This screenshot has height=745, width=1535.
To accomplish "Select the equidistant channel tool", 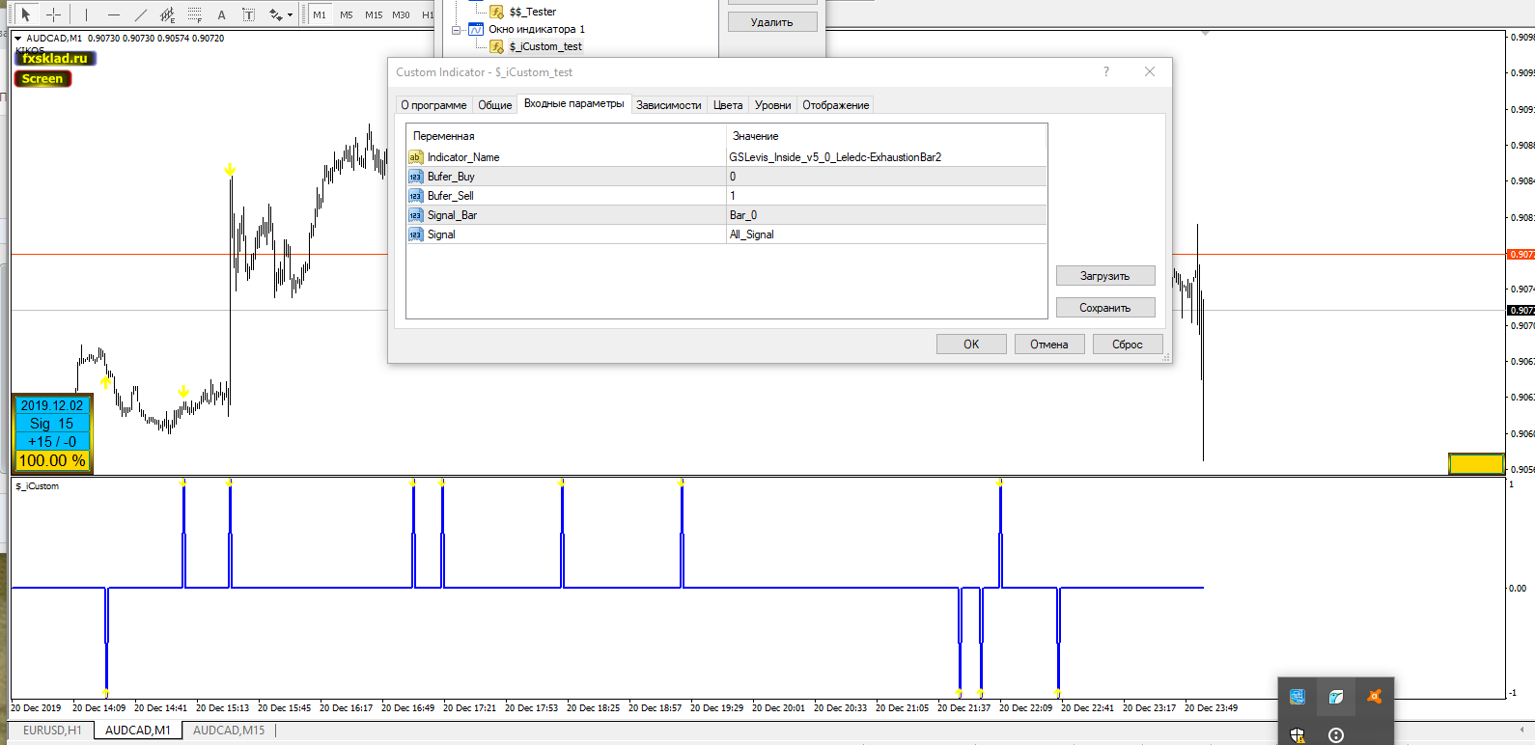I will click(168, 14).
